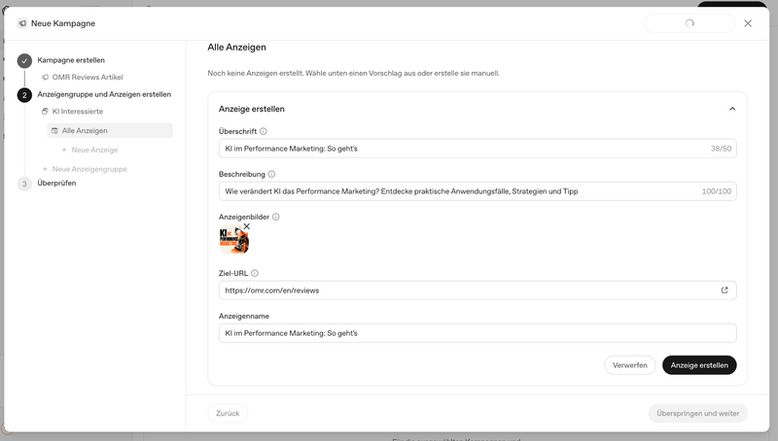This screenshot has width=778, height=441.
Task: Show info for Beschreibung field
Action: [x=271, y=174]
